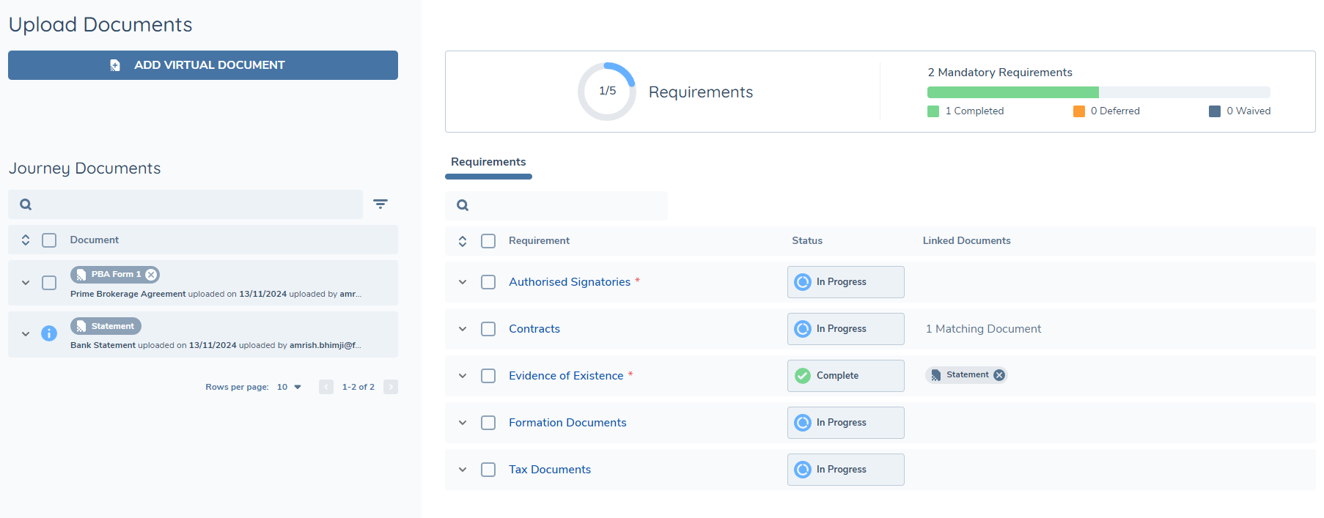Select the Authorised Signatories checkbox
1324x518 pixels.
pyautogui.click(x=488, y=282)
